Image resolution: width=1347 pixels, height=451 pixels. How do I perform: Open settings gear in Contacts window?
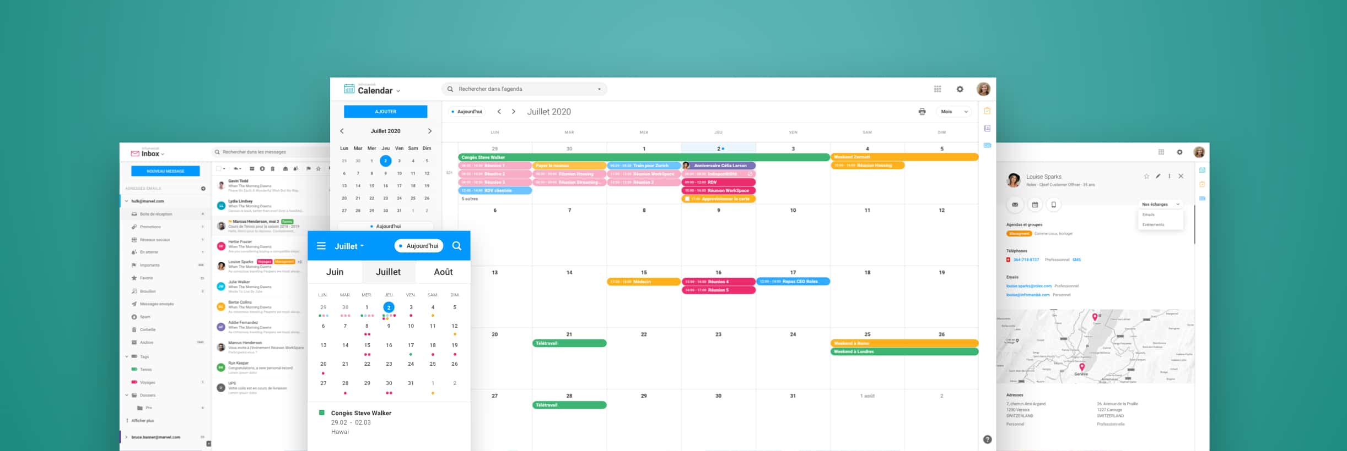tap(1179, 152)
